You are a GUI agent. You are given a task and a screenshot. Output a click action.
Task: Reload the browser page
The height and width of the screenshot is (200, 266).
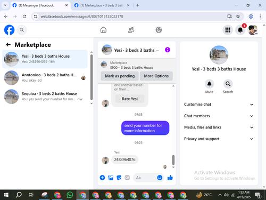click(x=24, y=17)
